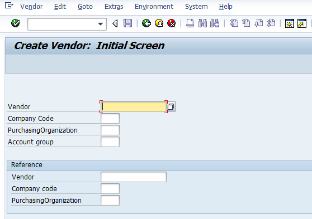Click the 'Reference' group header text

pos(27,165)
